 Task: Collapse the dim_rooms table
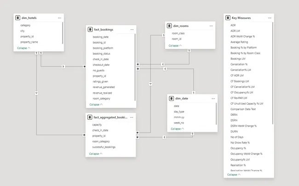(175, 45)
